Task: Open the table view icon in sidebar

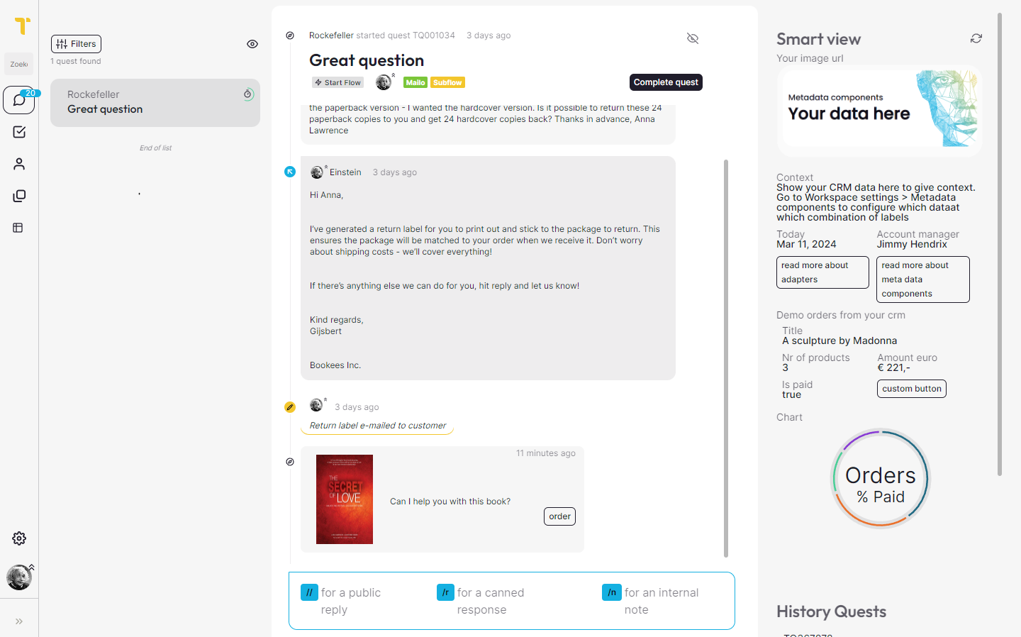Action: pos(18,228)
